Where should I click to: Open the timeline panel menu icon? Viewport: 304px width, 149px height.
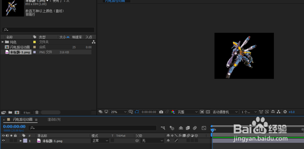(x=36, y=120)
